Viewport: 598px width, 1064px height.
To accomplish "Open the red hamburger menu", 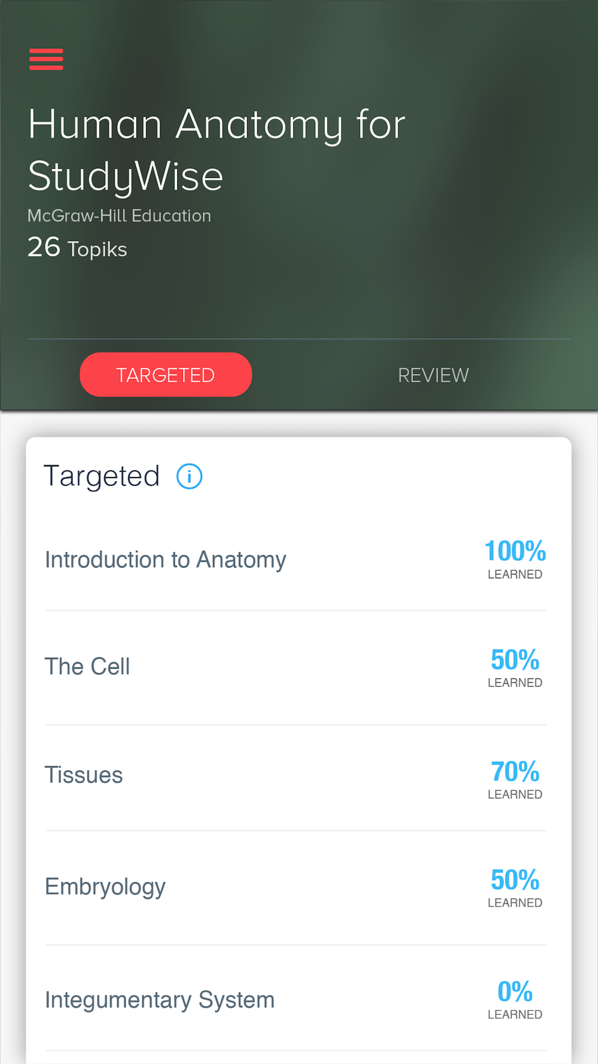I will click(x=46, y=59).
